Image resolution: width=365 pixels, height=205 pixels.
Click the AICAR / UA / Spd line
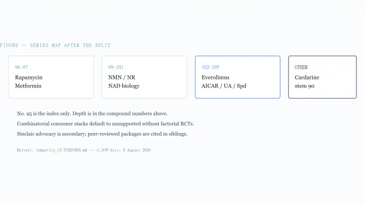pyautogui.click(x=224, y=86)
